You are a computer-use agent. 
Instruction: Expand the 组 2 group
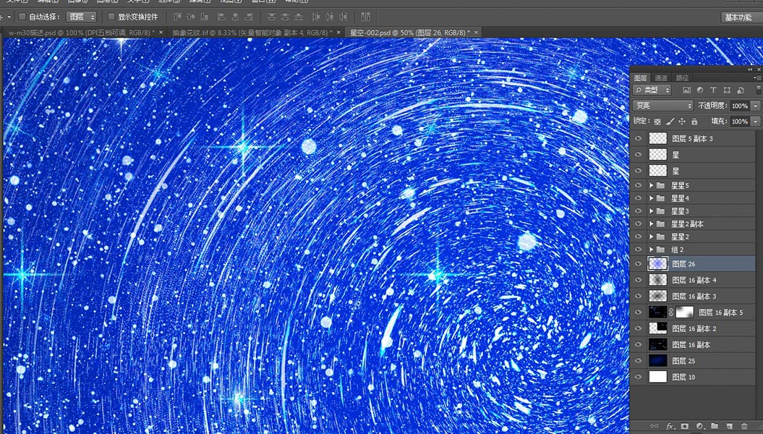[652, 249]
